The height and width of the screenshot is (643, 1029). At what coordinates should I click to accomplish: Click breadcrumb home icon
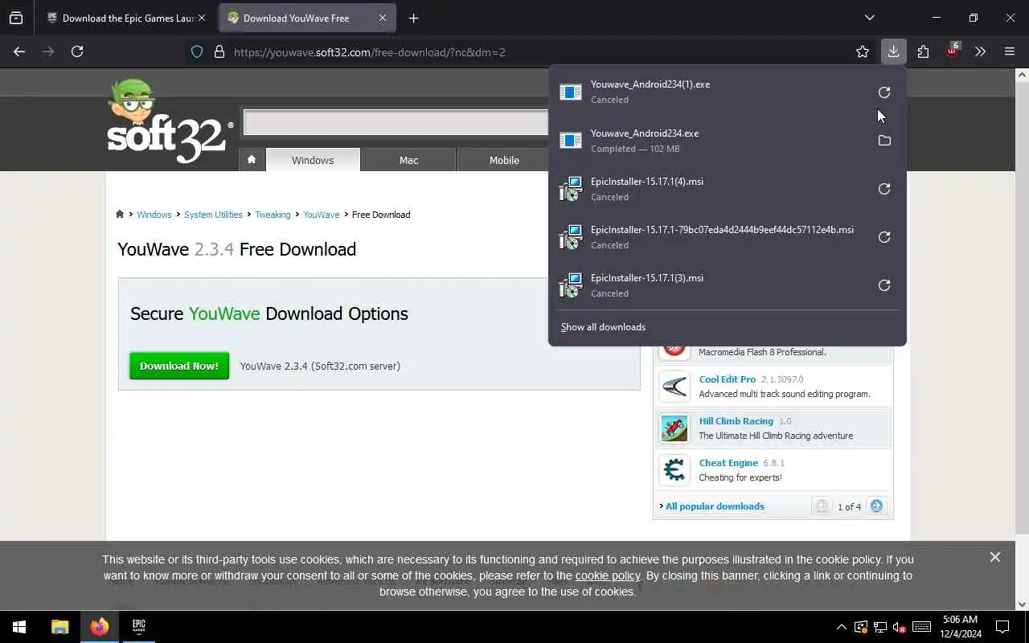coord(120,214)
